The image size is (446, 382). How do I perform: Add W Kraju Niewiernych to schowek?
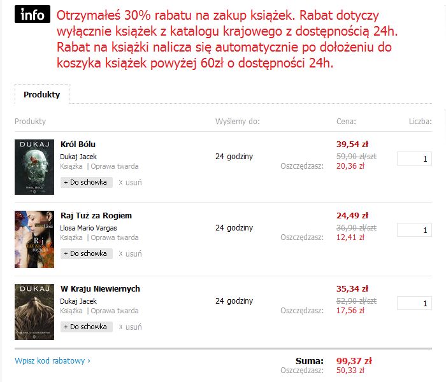pos(87,327)
